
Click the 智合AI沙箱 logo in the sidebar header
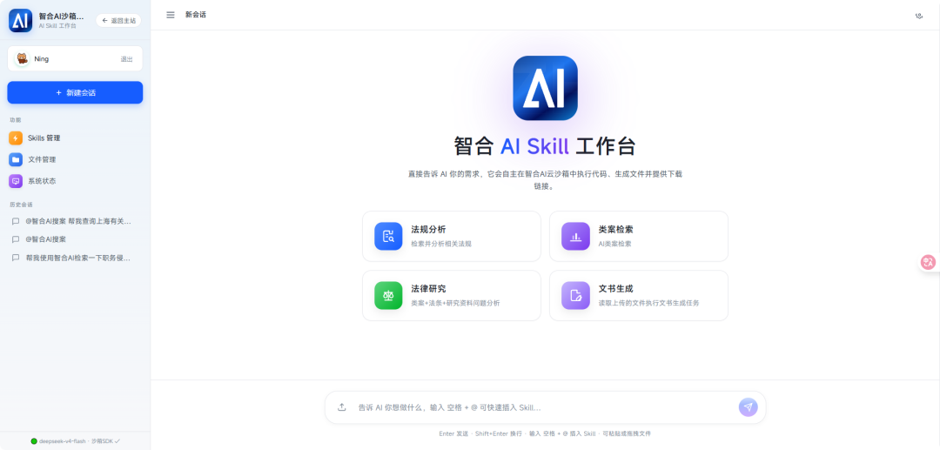[20, 20]
